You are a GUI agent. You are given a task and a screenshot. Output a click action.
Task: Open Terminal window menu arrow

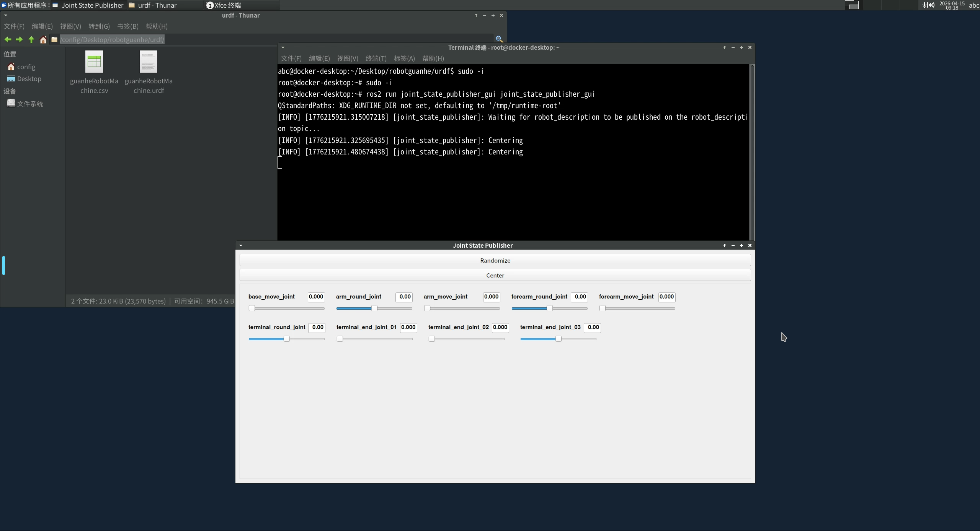coord(283,47)
